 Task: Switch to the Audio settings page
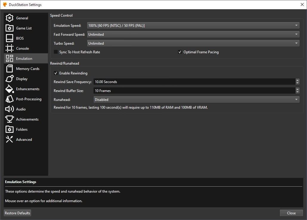(x=21, y=109)
